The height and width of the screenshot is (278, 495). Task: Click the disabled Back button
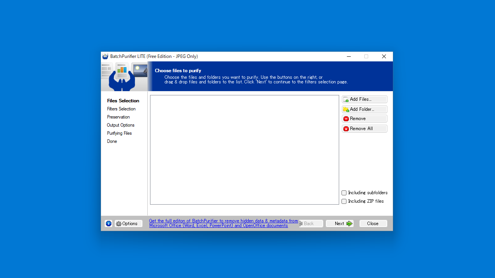(x=311, y=224)
